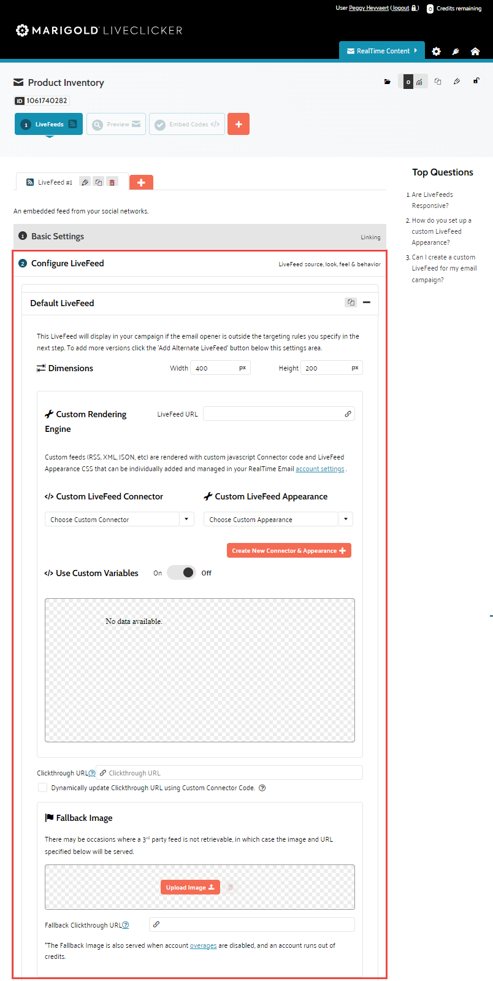This screenshot has height=981, width=493.
Task: Delete LiveFeed #1 with trash icon
Action: (x=112, y=182)
